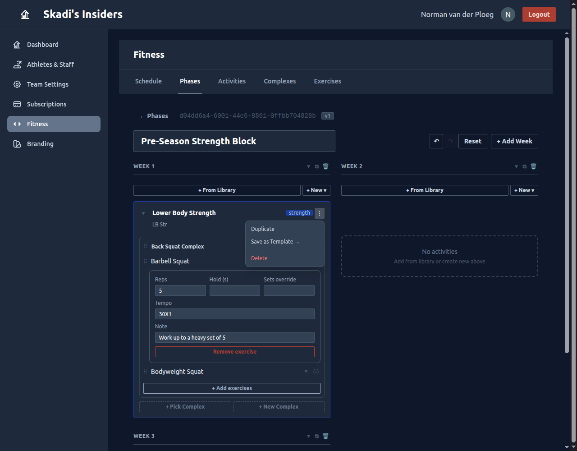Click the phase ID text d04dd6a4-6001-44c6-8861-0ffbb704828b
This screenshot has width=577, height=451.
pyautogui.click(x=247, y=116)
